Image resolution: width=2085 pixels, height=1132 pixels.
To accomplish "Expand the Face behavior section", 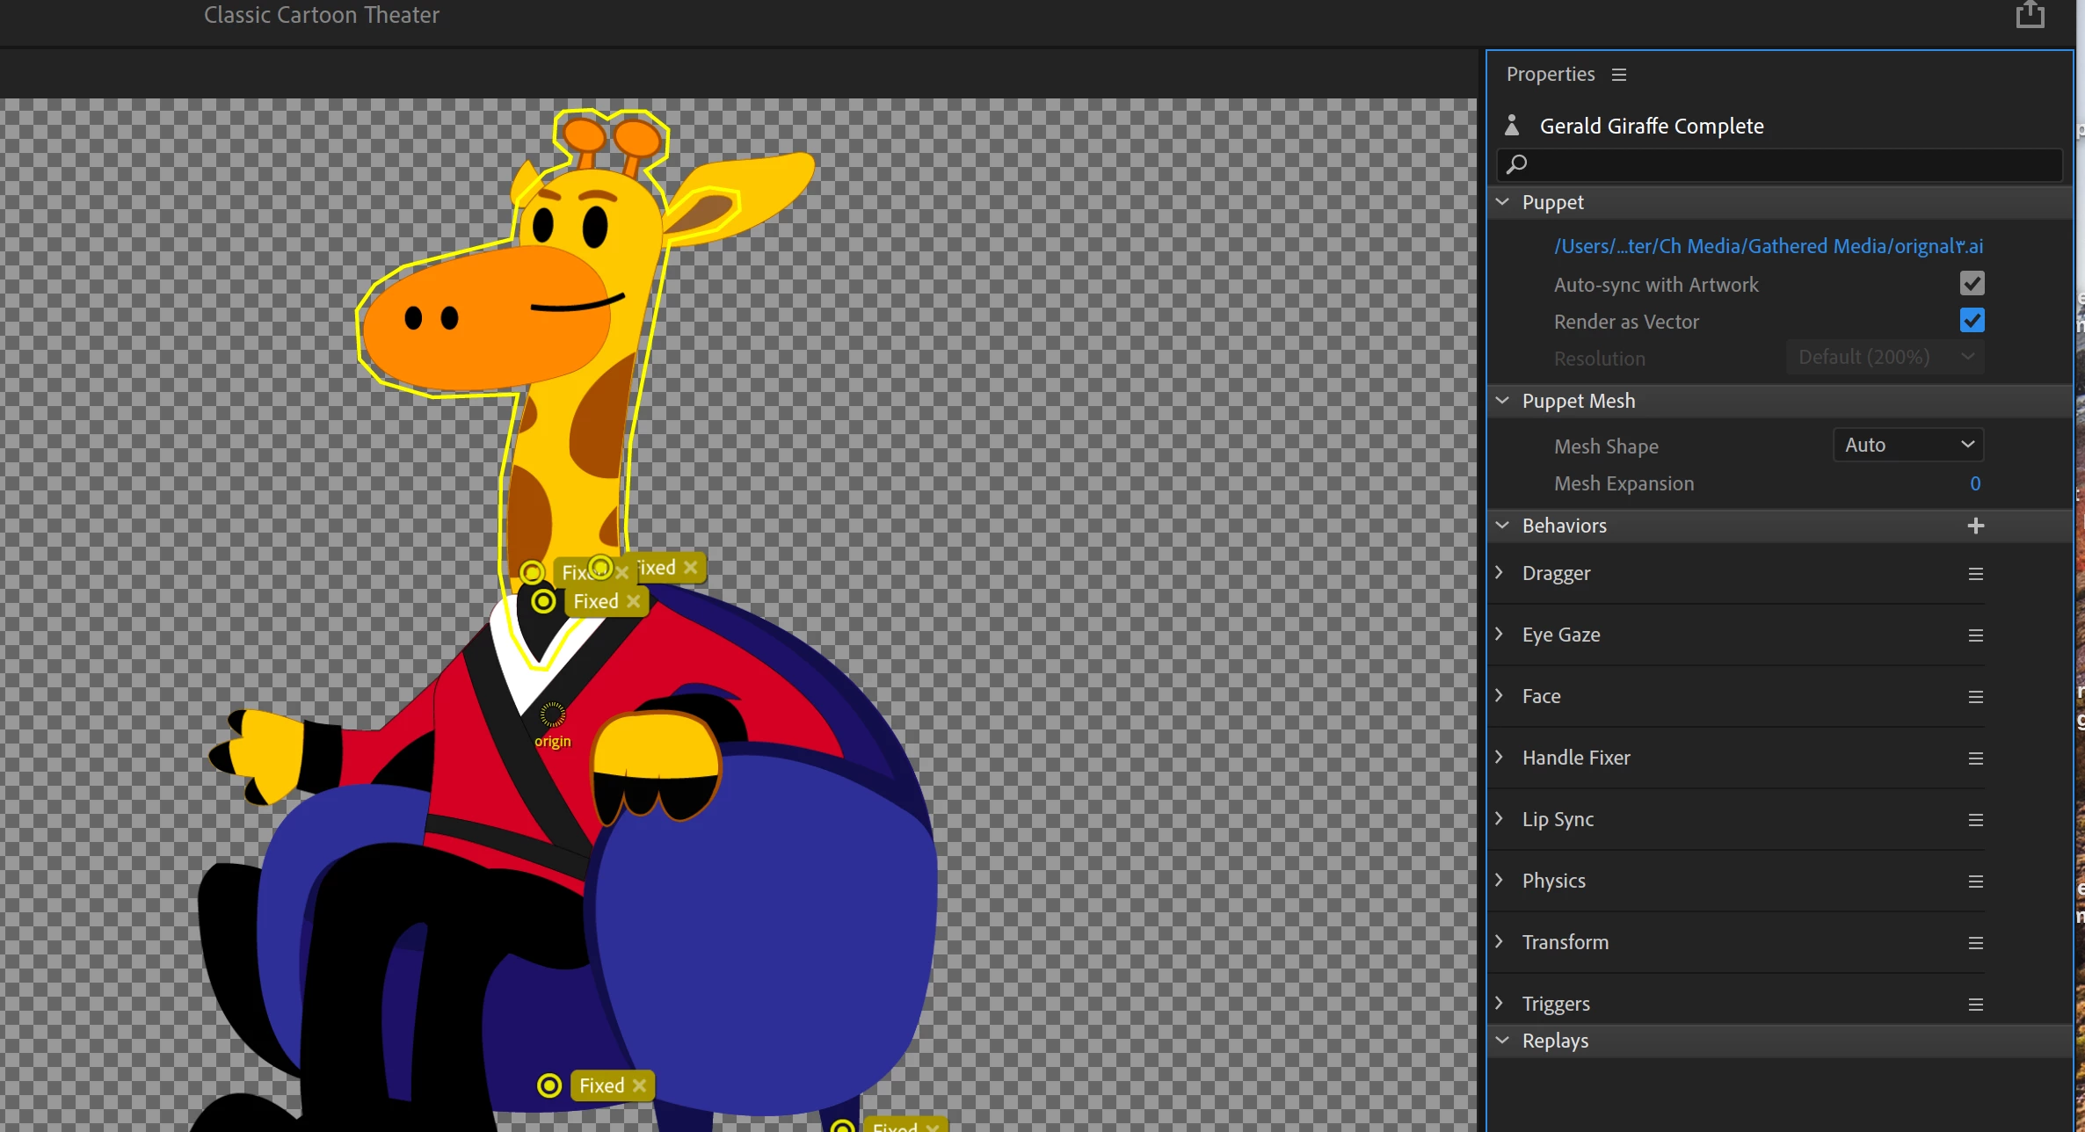I will (1500, 695).
